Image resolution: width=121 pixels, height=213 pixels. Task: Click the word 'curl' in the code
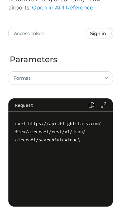point(20,124)
